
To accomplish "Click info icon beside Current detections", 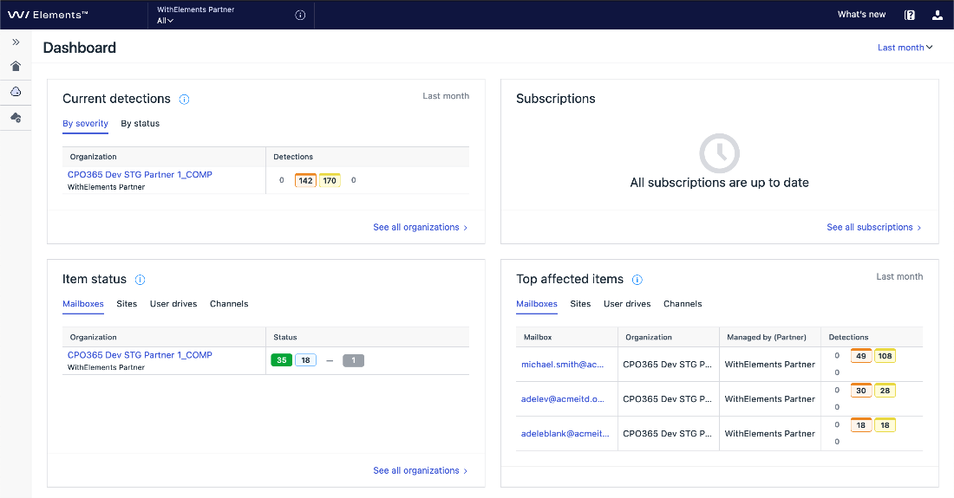I will [185, 100].
